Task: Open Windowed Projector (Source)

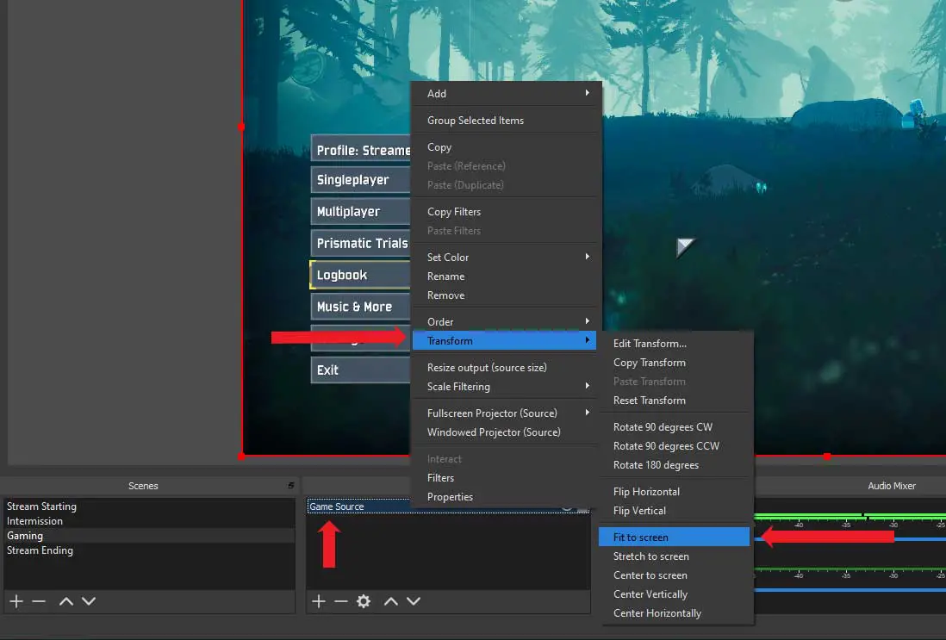Action: (x=506, y=432)
